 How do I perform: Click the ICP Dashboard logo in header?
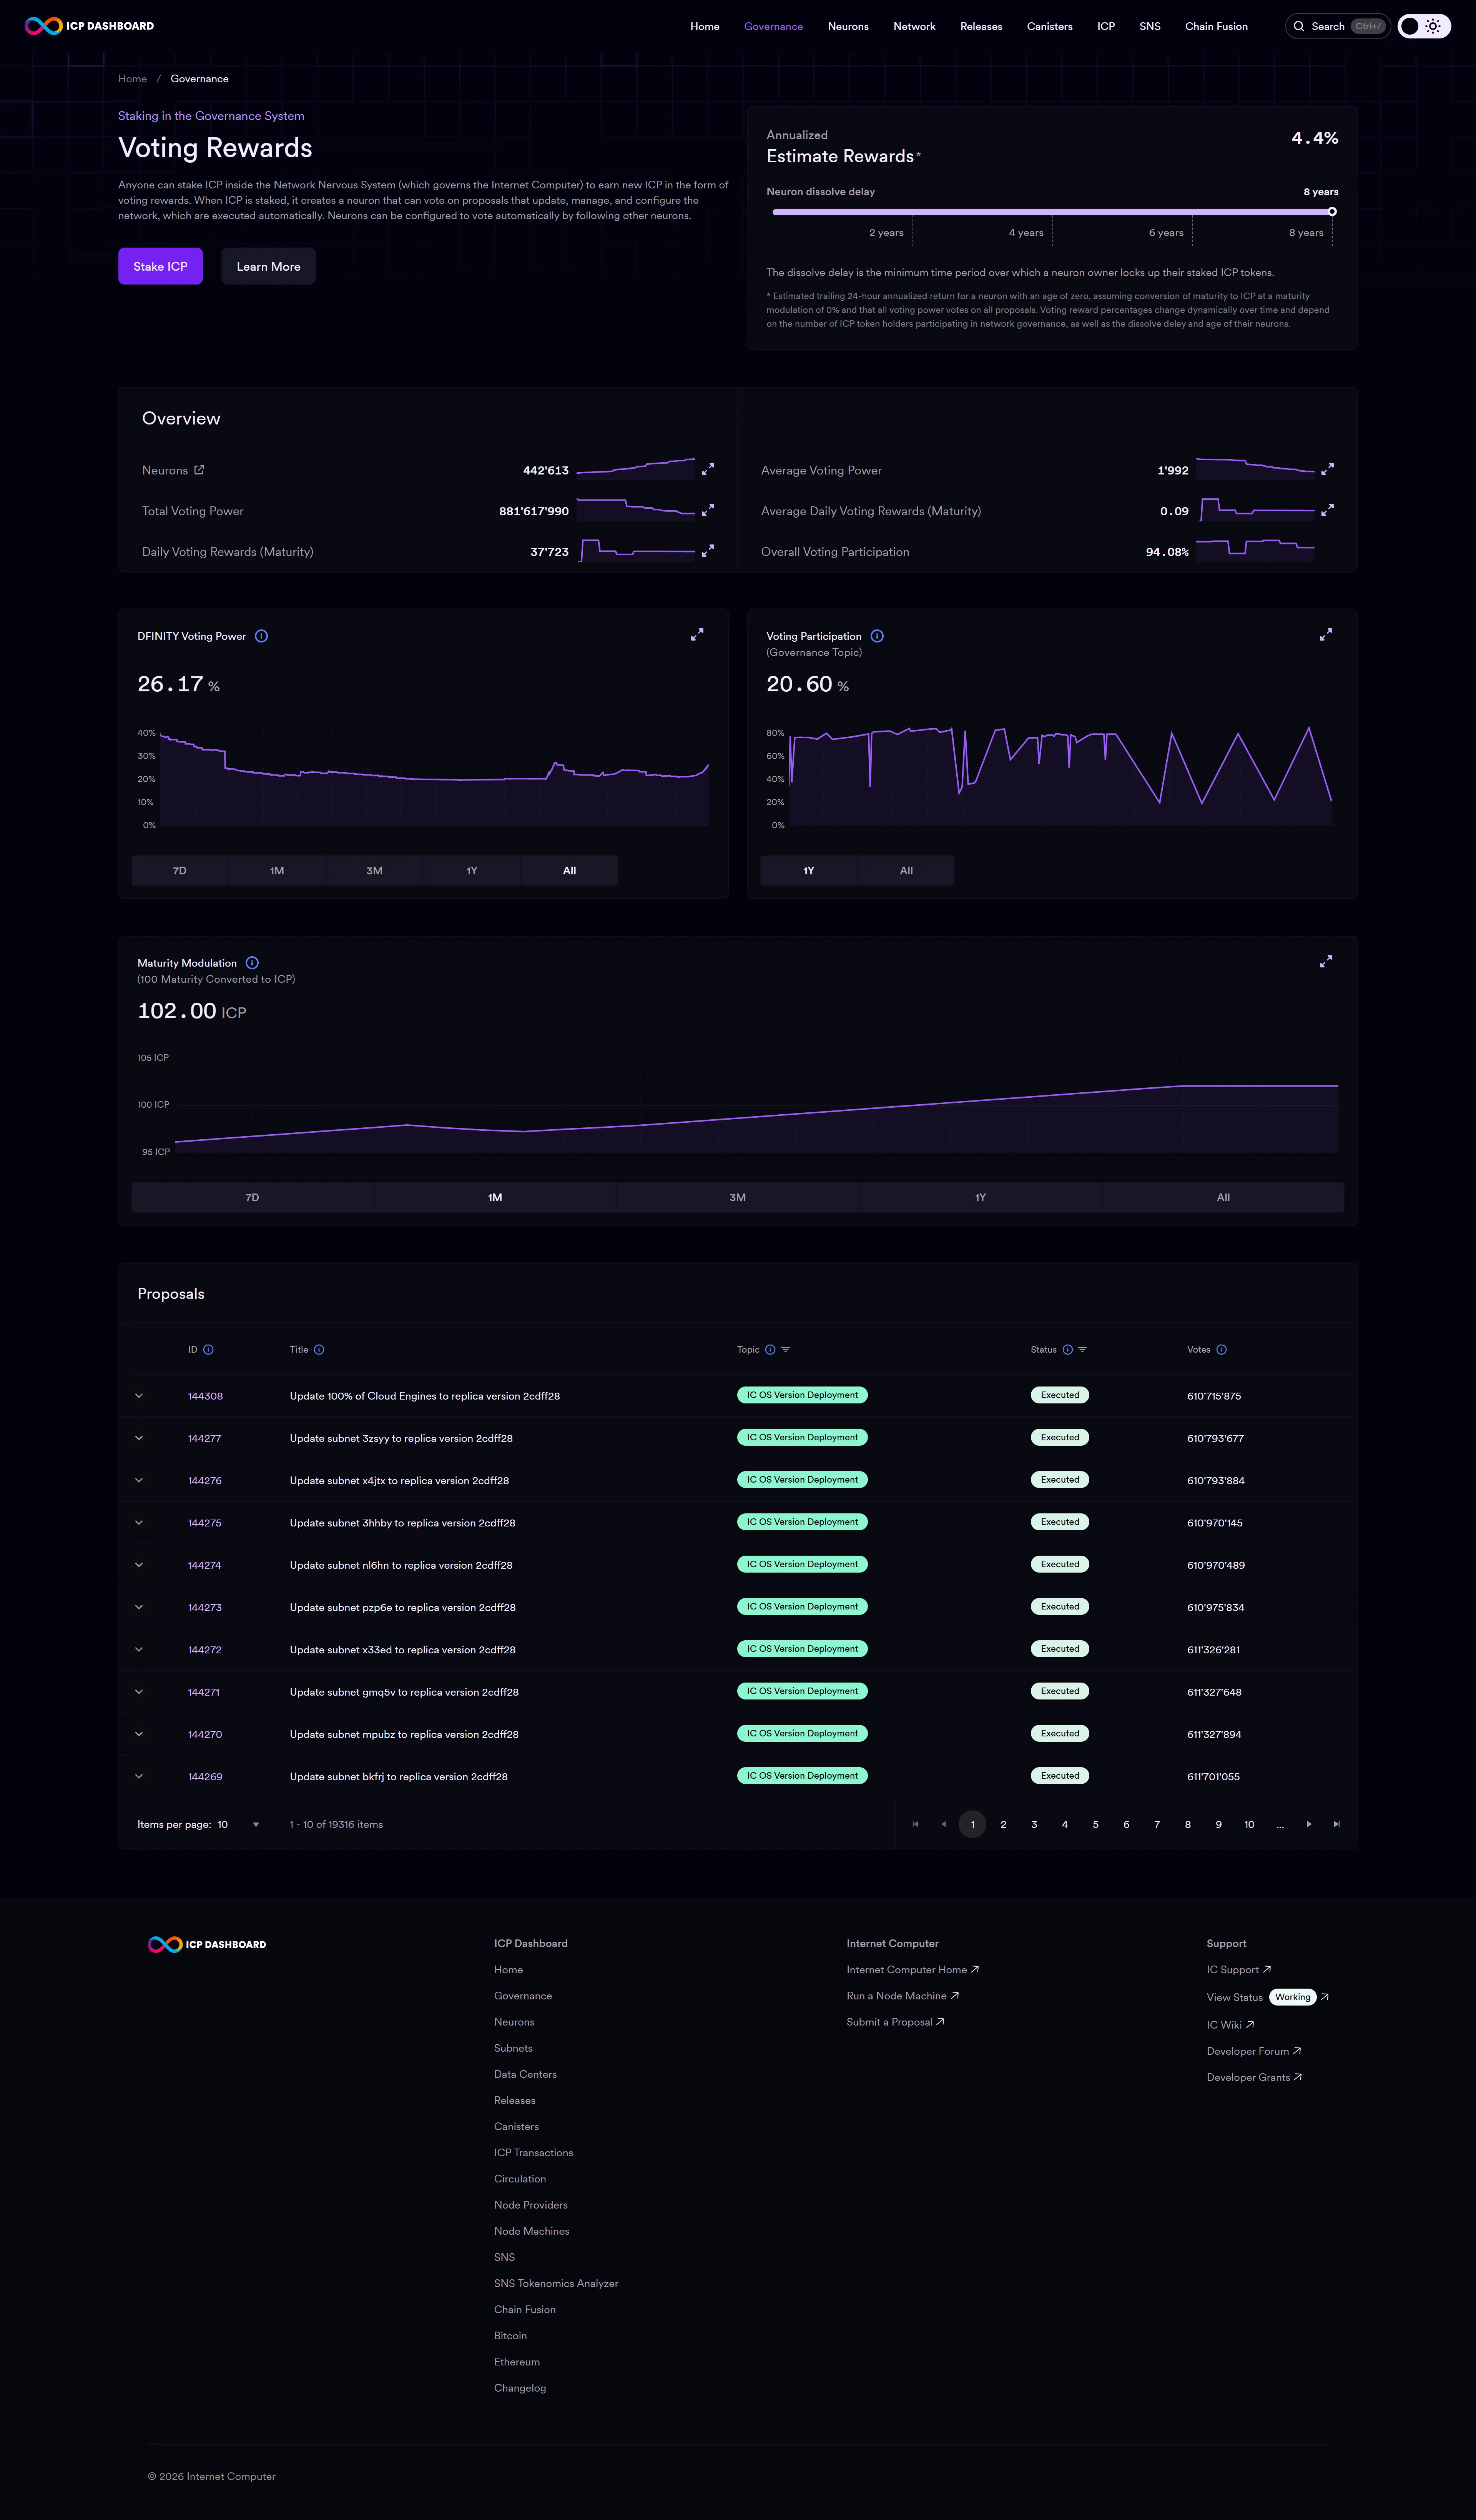(89, 26)
